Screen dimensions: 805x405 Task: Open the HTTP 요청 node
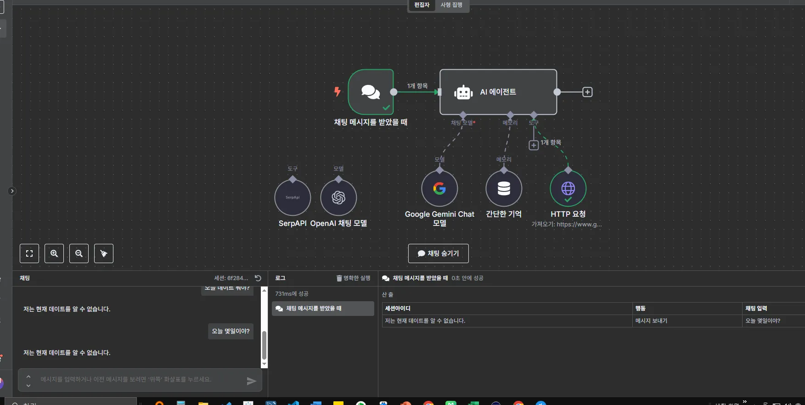[568, 188]
